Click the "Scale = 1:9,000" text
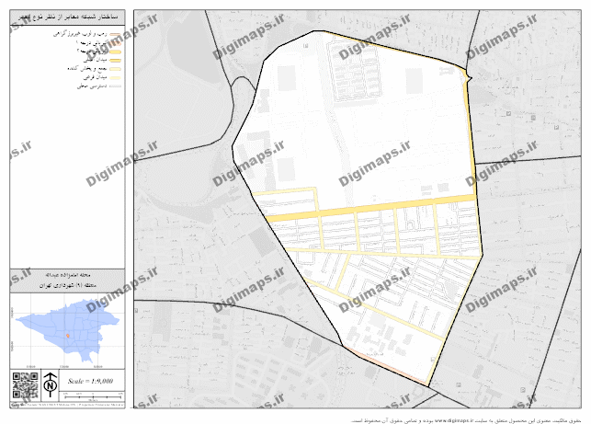The image size is (591, 424). coord(90,381)
